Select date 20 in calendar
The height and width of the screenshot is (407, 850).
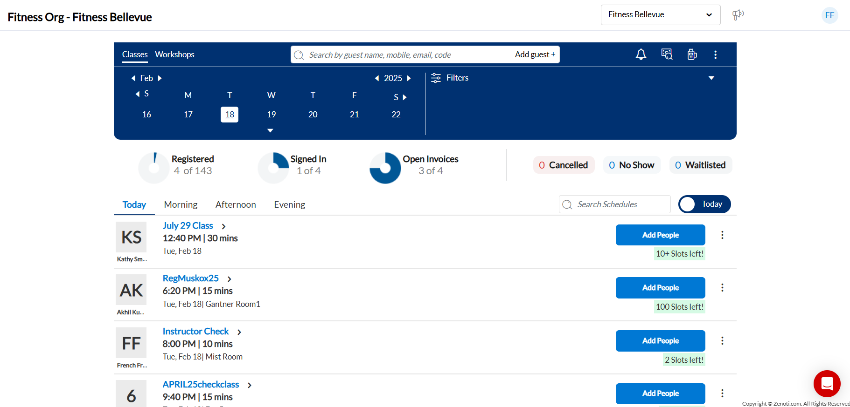click(x=313, y=115)
